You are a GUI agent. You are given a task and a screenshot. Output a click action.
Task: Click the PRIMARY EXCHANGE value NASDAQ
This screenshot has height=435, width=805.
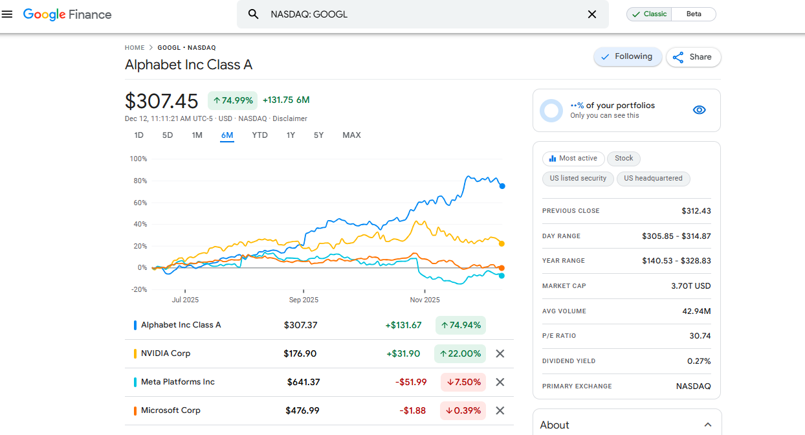tap(694, 386)
